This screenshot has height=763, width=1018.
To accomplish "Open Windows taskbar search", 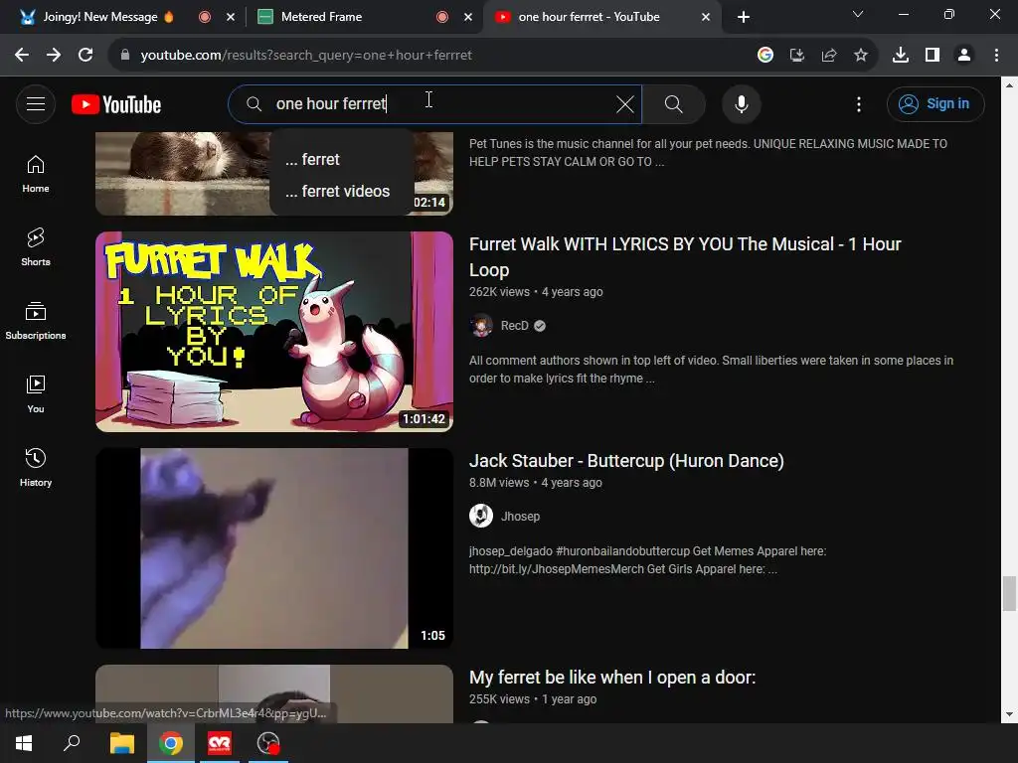I will tap(72, 743).
